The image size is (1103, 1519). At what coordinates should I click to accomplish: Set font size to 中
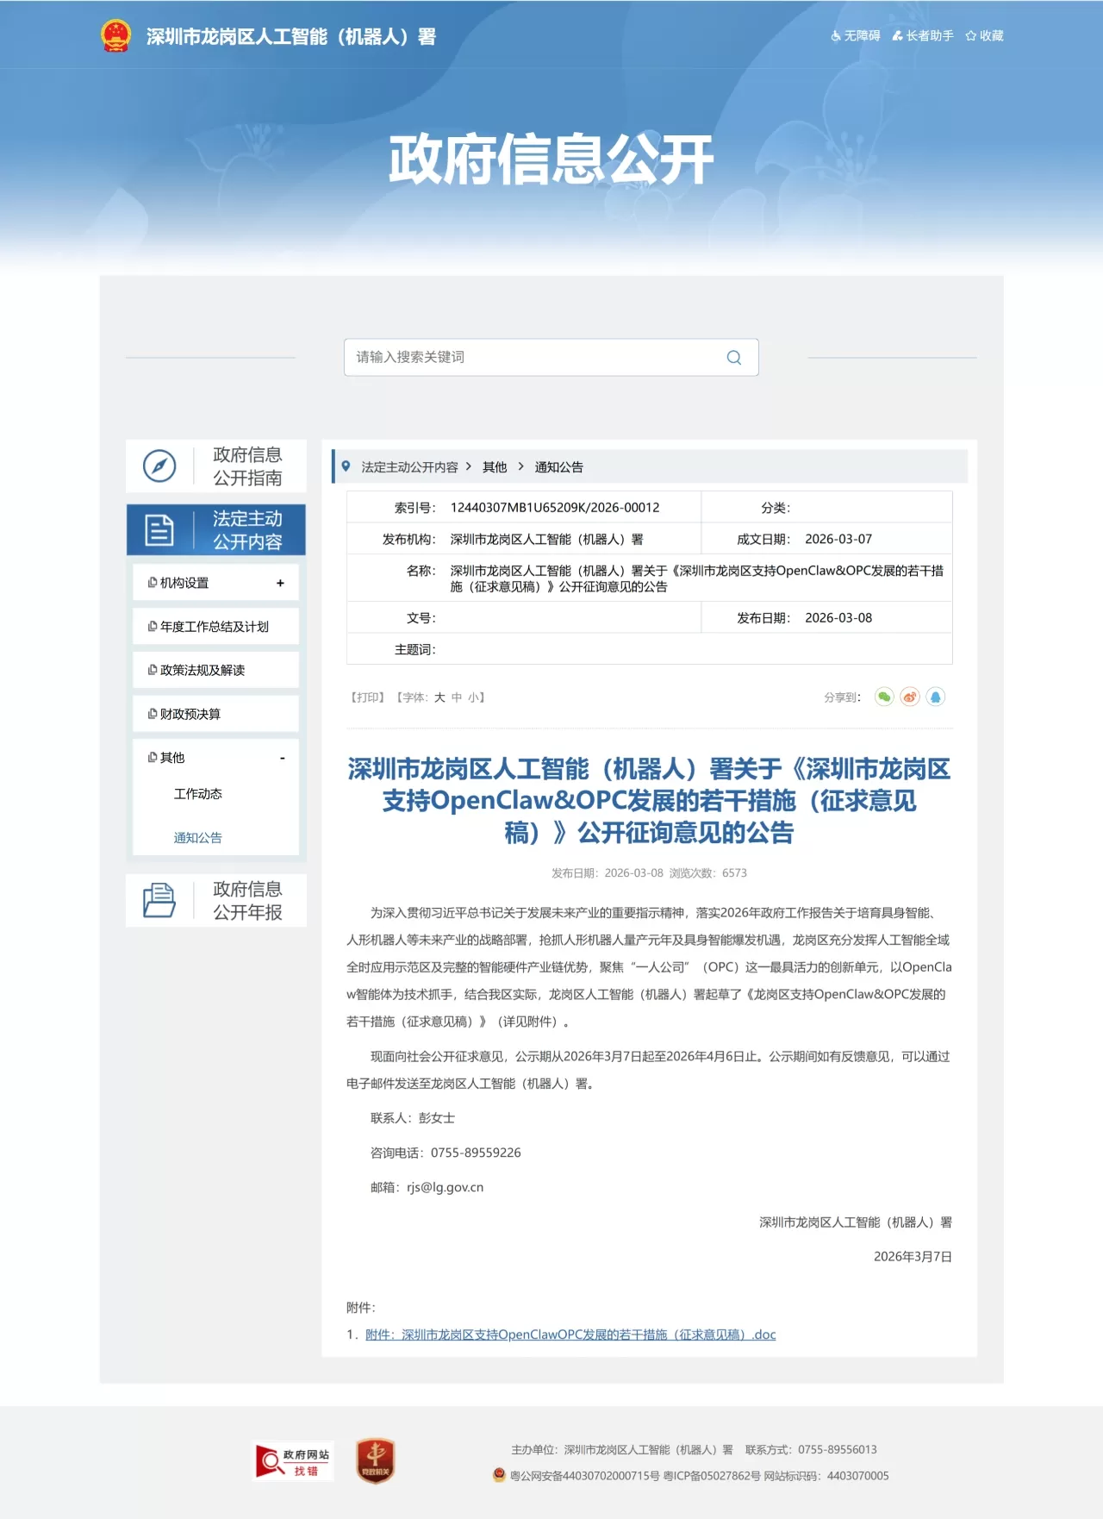pyautogui.click(x=457, y=697)
